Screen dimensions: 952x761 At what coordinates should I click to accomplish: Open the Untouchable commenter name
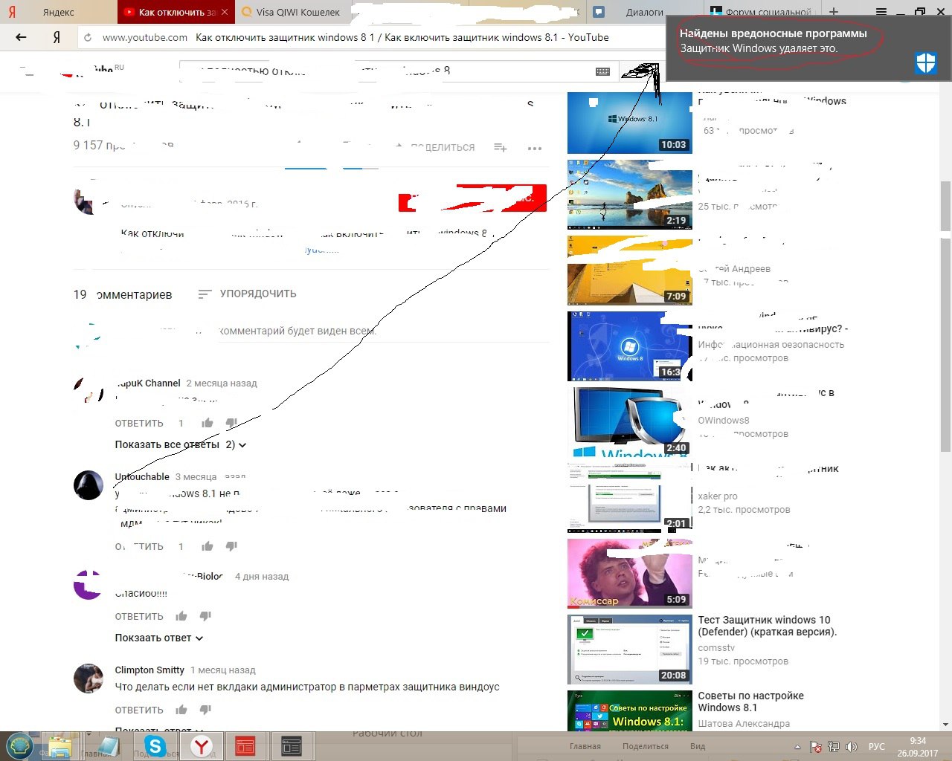point(142,476)
